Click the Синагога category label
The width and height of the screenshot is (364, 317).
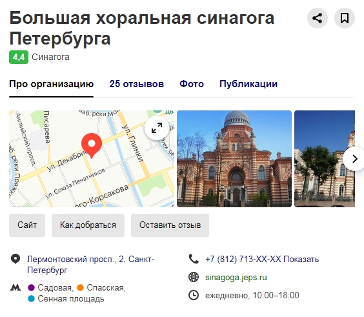[50, 57]
